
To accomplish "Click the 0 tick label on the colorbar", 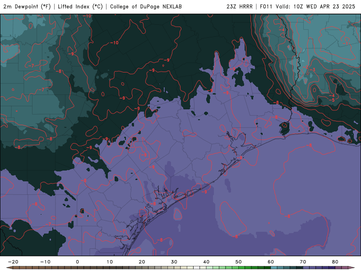I will point(77,262).
